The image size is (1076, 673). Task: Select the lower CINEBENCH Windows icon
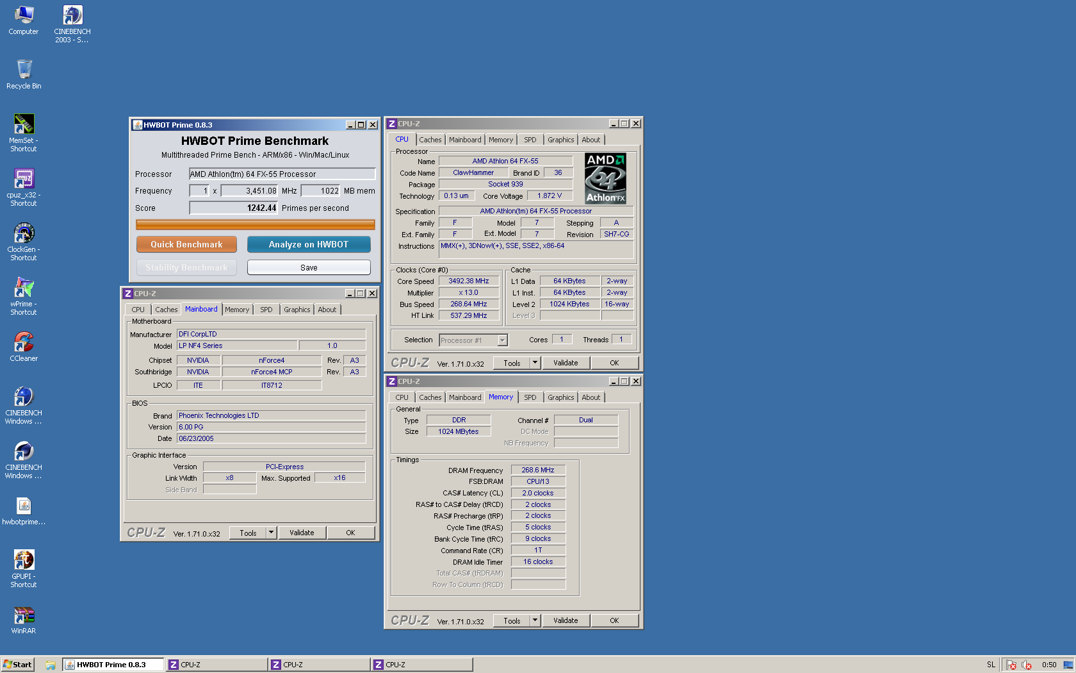[x=24, y=460]
